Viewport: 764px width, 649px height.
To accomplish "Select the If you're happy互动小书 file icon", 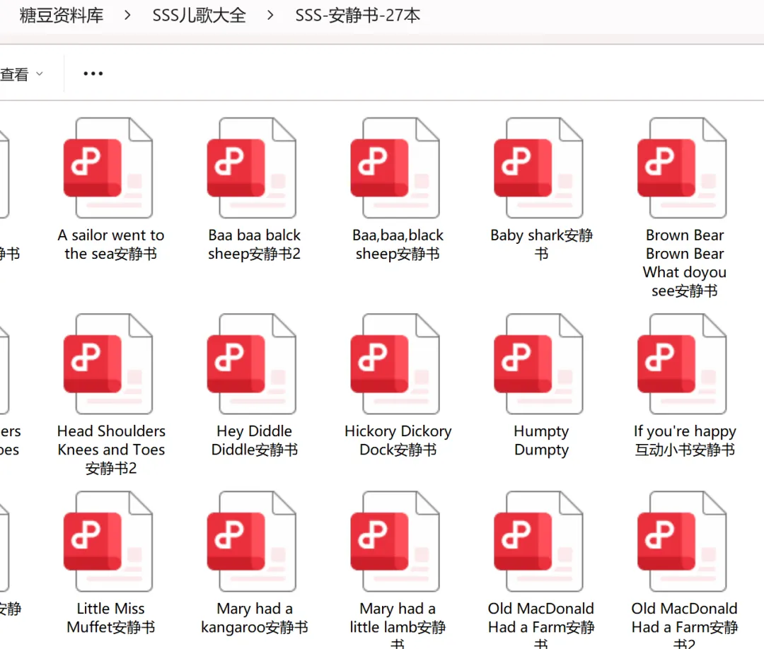I will click(x=682, y=364).
